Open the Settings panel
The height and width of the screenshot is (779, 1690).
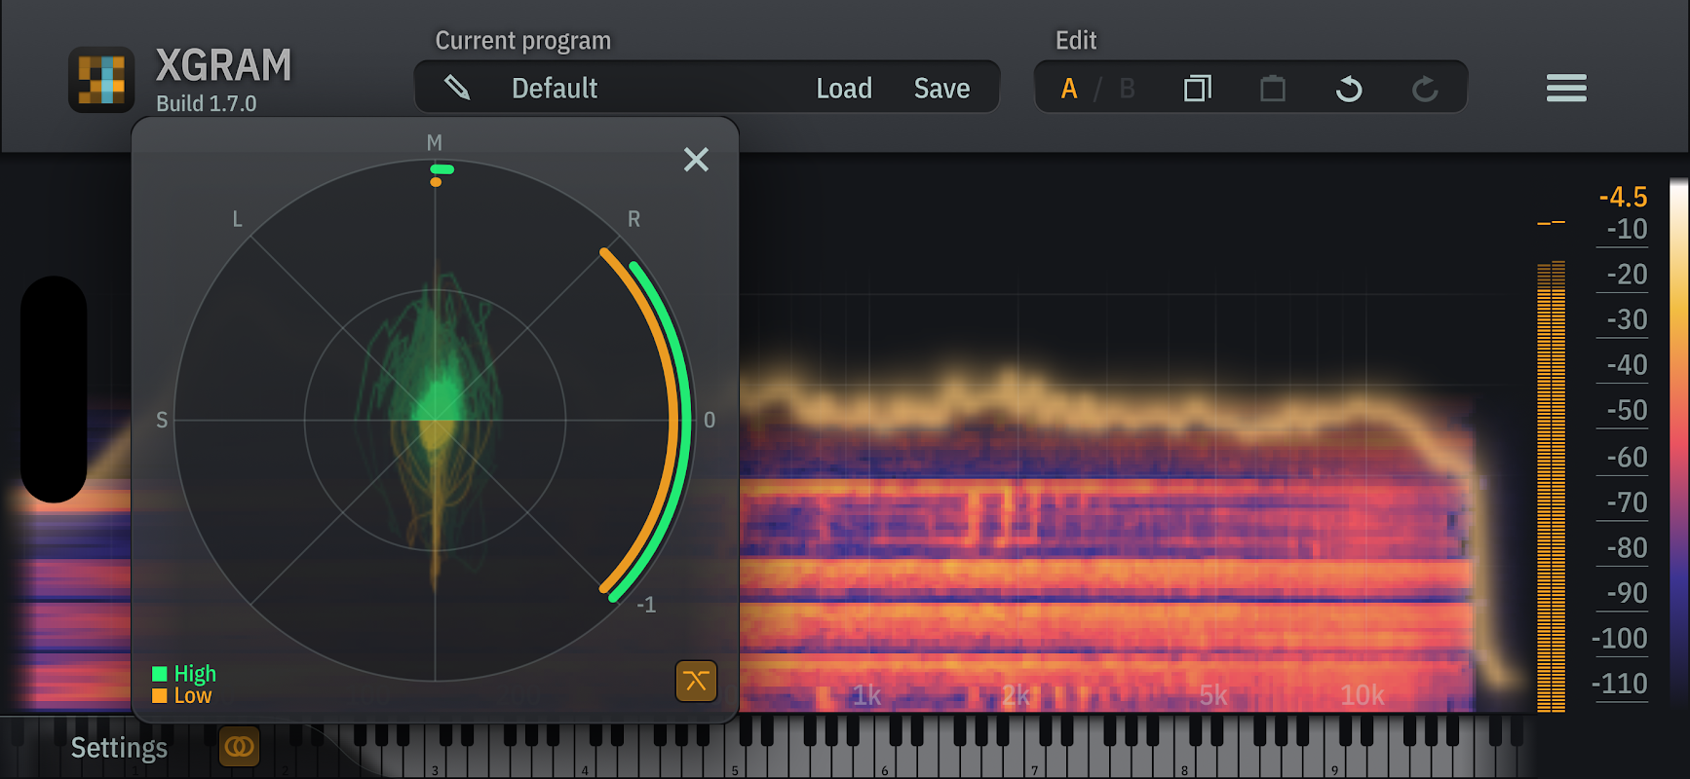click(119, 748)
